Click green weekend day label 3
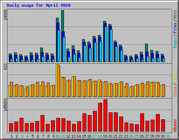Viewport: 179px width, 140px height. coord(22,136)
